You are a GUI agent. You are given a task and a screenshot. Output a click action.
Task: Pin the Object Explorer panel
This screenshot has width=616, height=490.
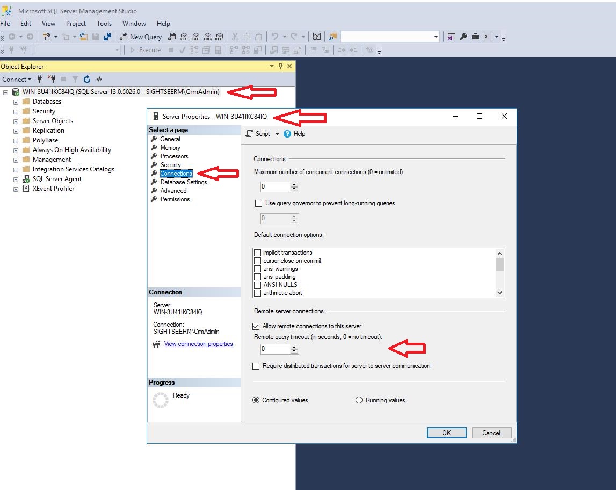(x=280, y=66)
